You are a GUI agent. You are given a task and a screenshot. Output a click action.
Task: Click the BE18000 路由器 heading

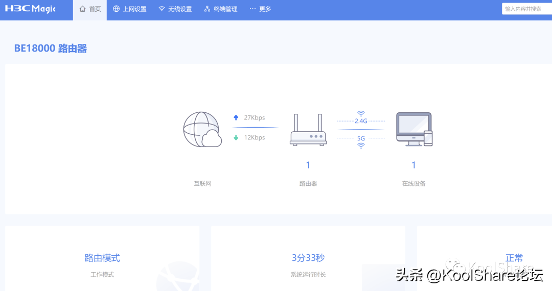pyautogui.click(x=50, y=48)
